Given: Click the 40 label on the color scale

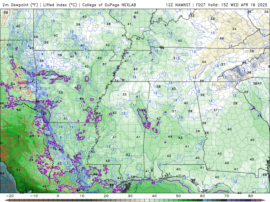Looking at the screenshot, I should pyautogui.click(x=154, y=196).
